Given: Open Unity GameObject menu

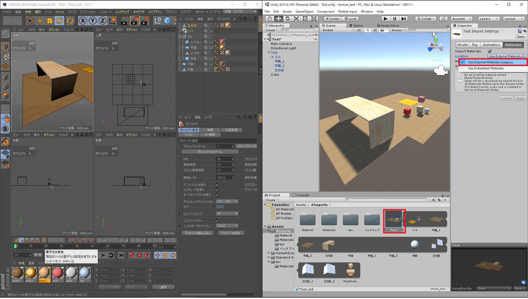Looking at the screenshot, I should tap(304, 11).
